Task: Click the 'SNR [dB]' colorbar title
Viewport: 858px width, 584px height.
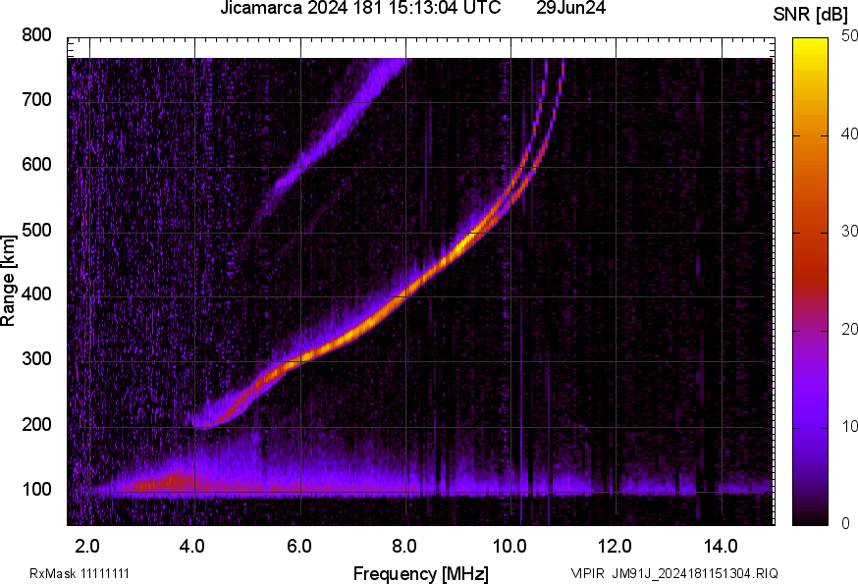Action: 811,15
